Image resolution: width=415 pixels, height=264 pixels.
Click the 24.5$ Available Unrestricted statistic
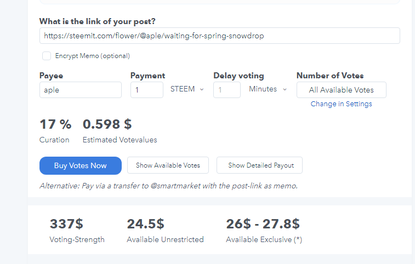(x=146, y=224)
